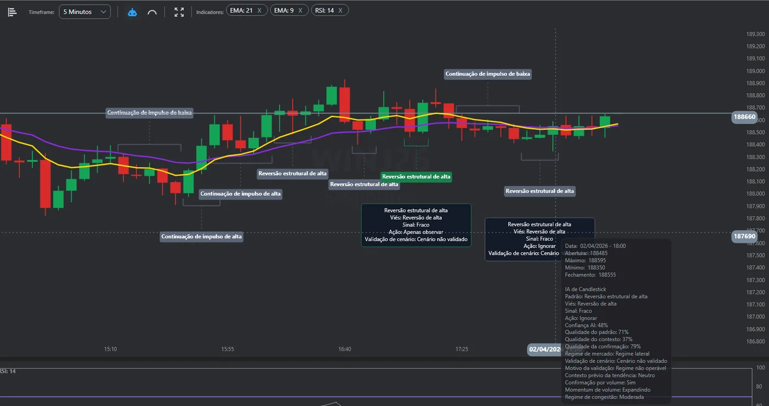Remove the EMA: 21 indicator
The height and width of the screenshot is (406, 769).
[260, 10]
